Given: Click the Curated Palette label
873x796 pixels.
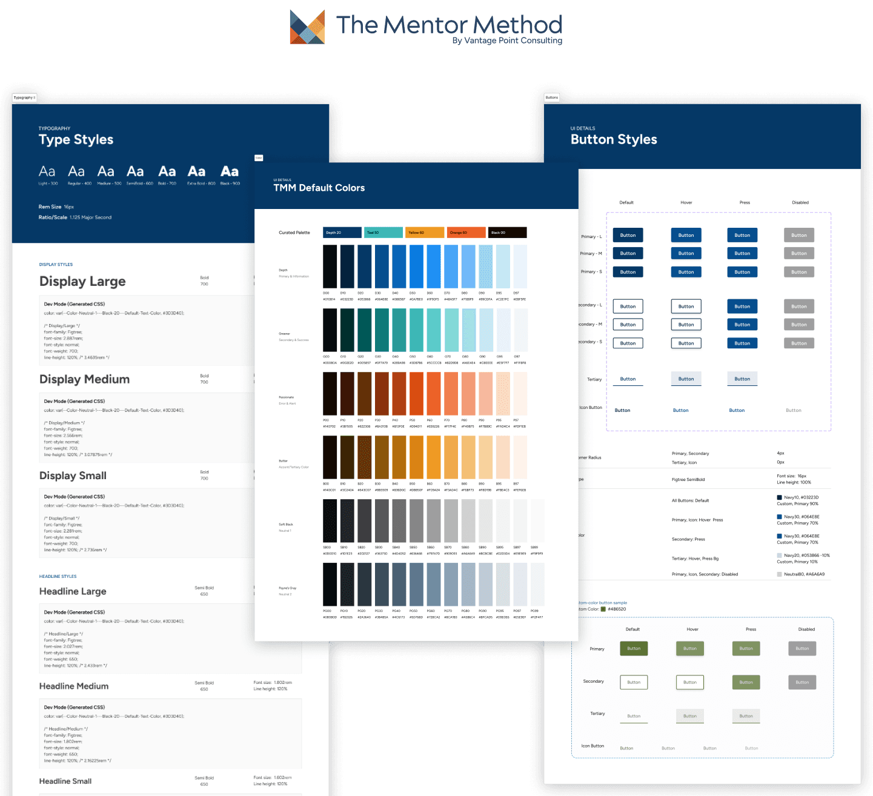Looking at the screenshot, I should pyautogui.click(x=294, y=233).
